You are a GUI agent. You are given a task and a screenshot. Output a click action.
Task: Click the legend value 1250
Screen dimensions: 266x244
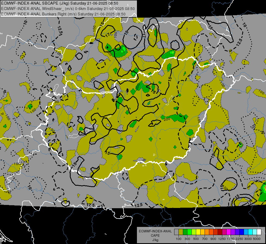222,239
